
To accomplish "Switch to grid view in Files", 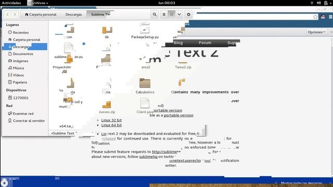I will (x=172, y=15).
